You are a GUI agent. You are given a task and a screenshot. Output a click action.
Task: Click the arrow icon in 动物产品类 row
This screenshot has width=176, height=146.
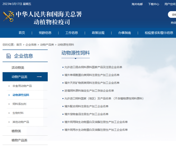tap(39, 77)
